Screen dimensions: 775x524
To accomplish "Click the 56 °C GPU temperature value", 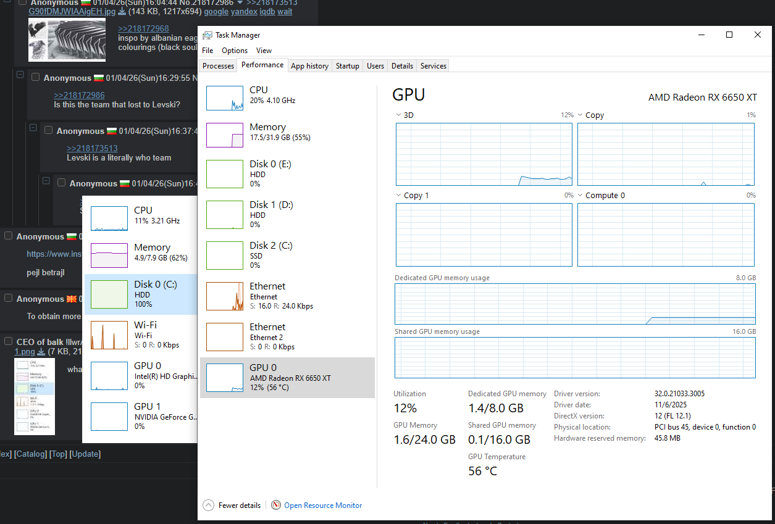I will [482, 471].
